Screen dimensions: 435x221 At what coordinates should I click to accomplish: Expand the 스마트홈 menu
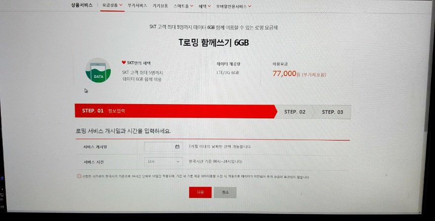pos(183,6)
